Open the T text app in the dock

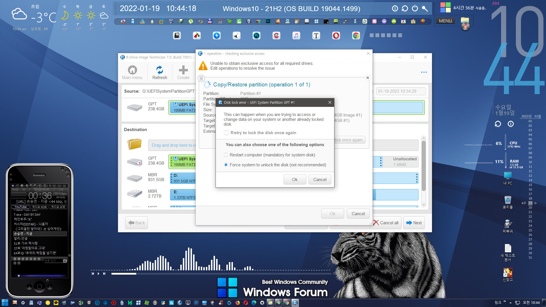(316, 36)
